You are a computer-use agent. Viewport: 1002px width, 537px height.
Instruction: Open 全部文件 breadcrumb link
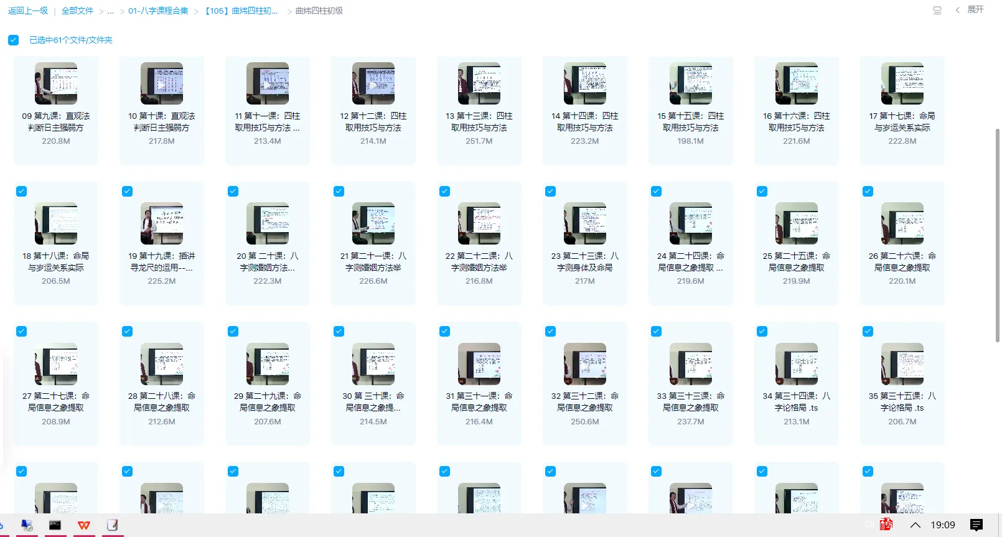click(77, 11)
